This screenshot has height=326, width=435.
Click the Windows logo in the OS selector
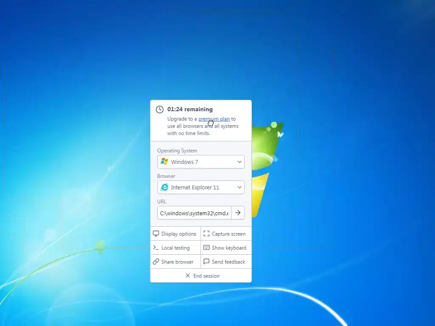click(x=164, y=162)
